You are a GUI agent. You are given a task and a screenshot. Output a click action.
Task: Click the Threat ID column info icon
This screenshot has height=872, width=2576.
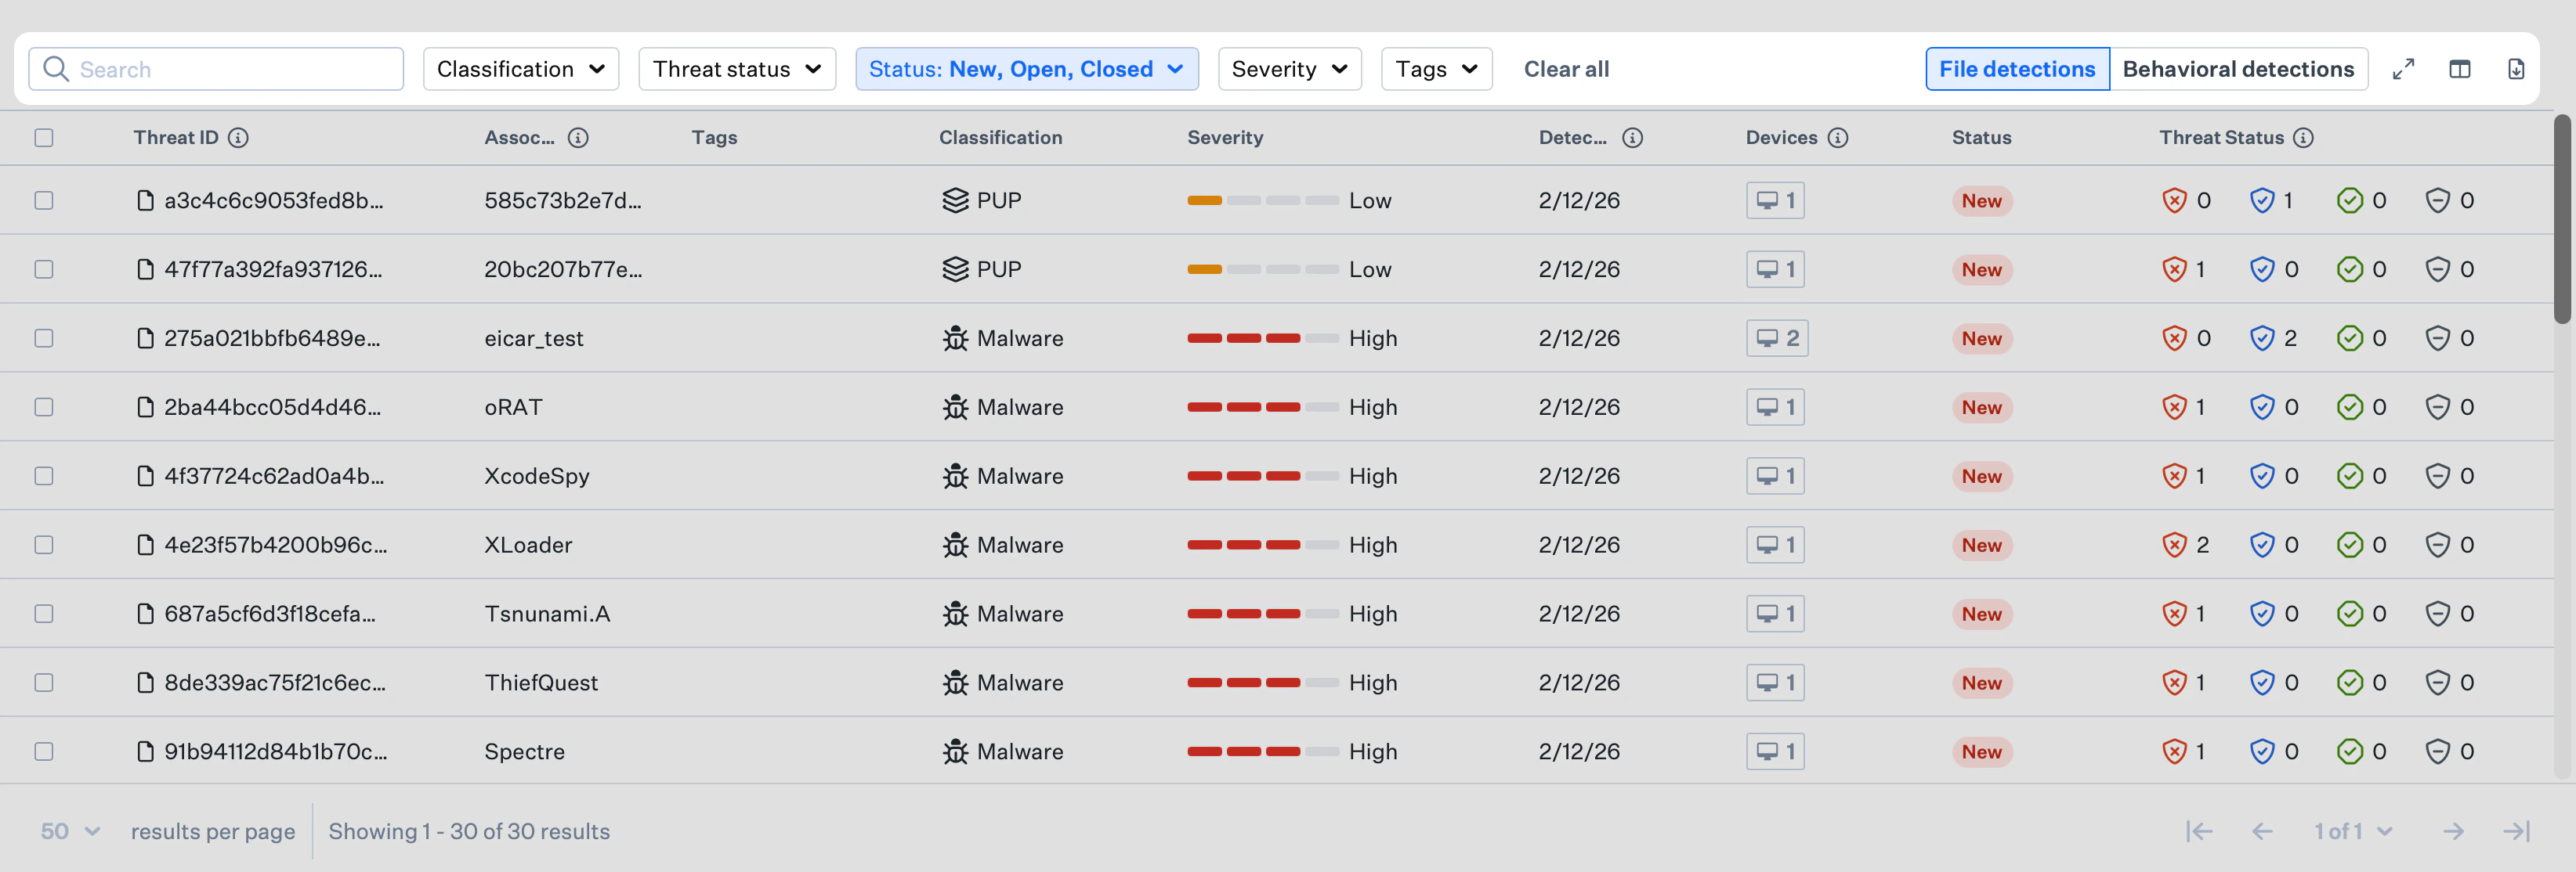239,138
